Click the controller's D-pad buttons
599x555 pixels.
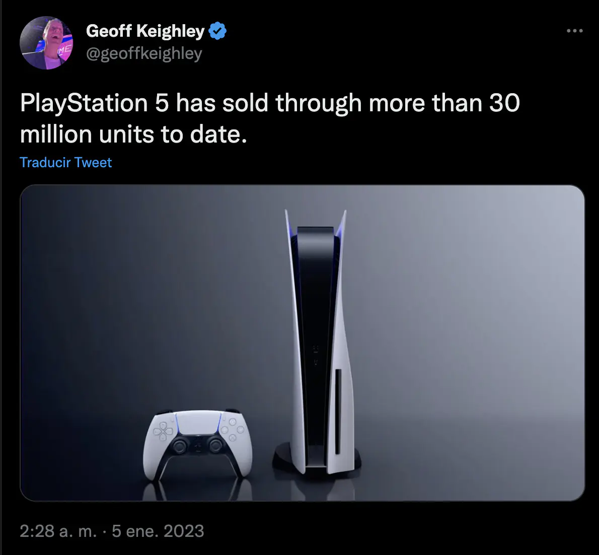[163, 431]
